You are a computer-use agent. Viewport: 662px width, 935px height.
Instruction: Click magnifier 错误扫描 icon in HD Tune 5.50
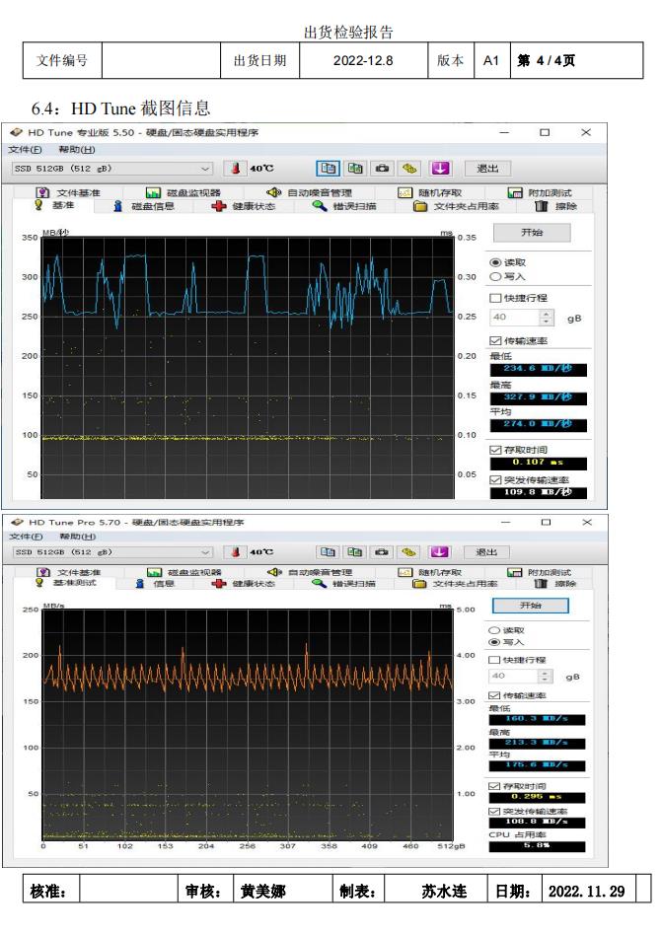pyautogui.click(x=320, y=206)
